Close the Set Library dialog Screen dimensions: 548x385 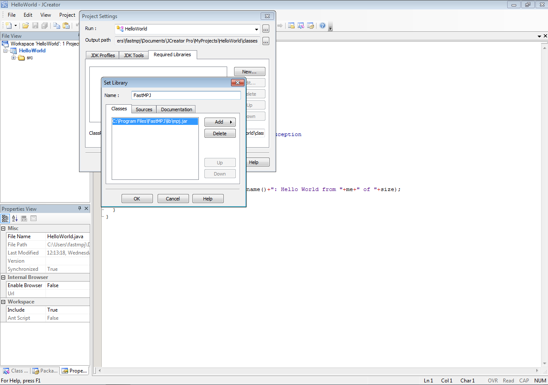tap(237, 82)
